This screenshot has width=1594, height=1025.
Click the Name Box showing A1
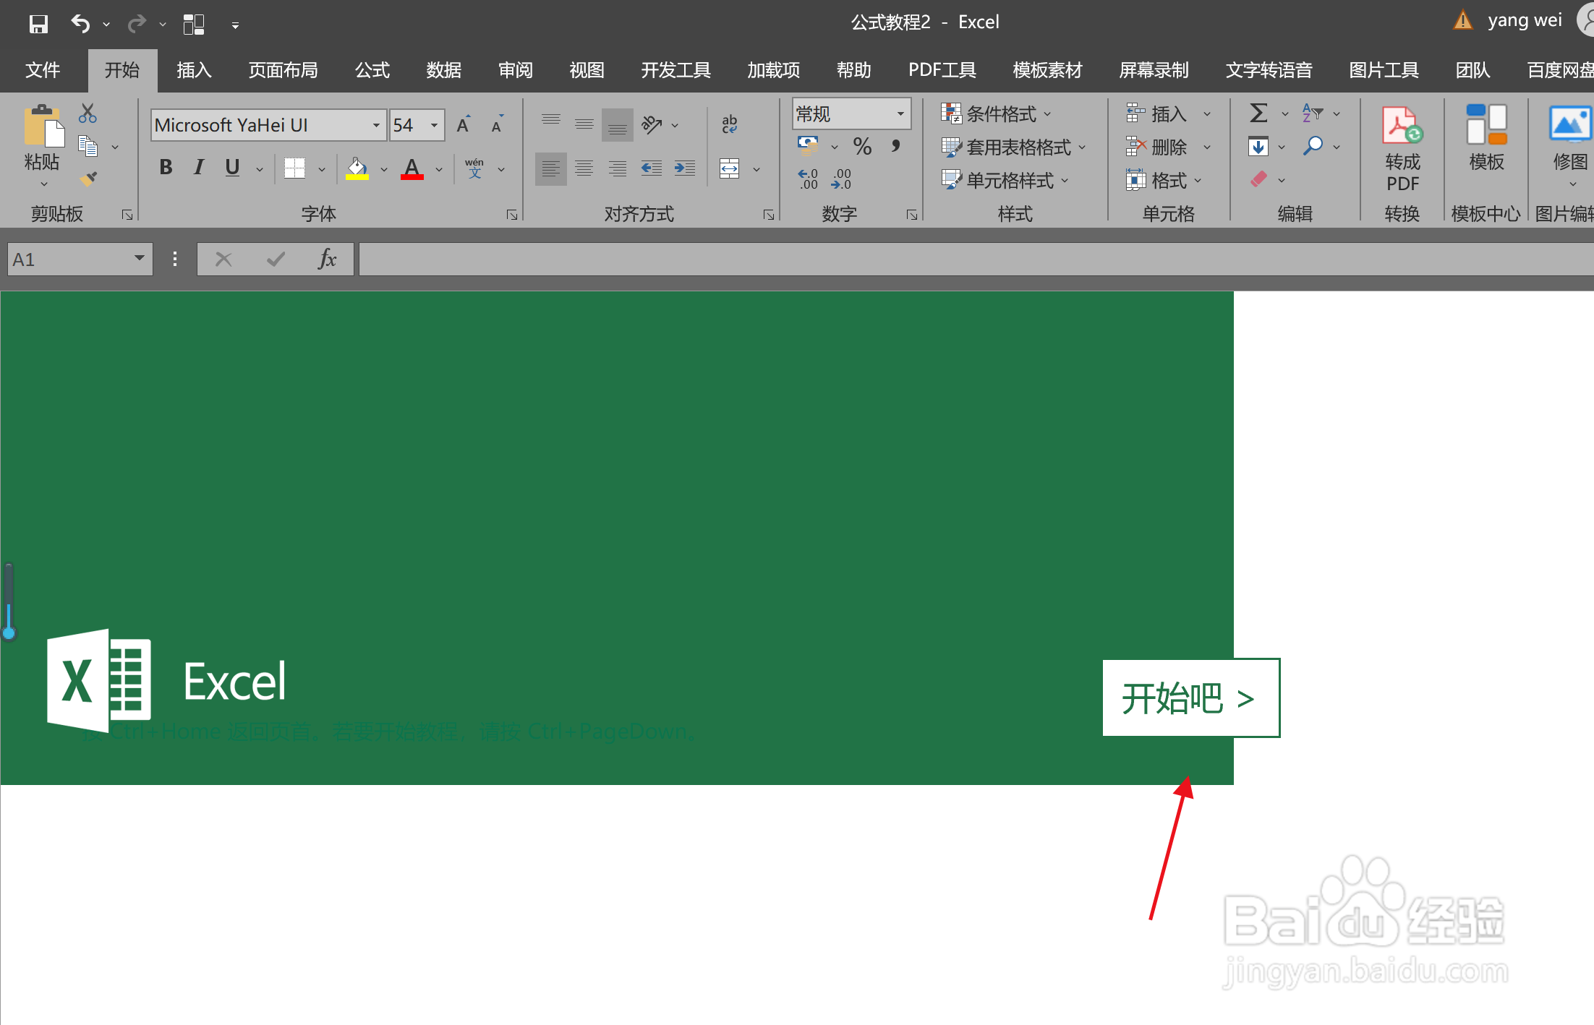point(80,259)
